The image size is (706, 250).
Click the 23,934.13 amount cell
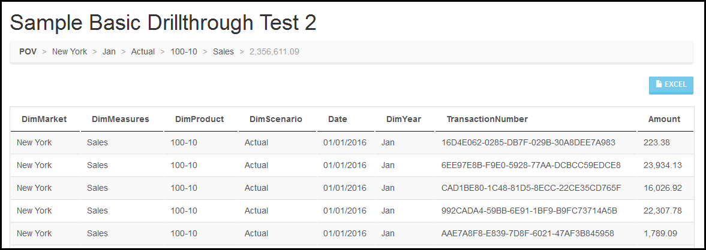pyautogui.click(x=663, y=165)
